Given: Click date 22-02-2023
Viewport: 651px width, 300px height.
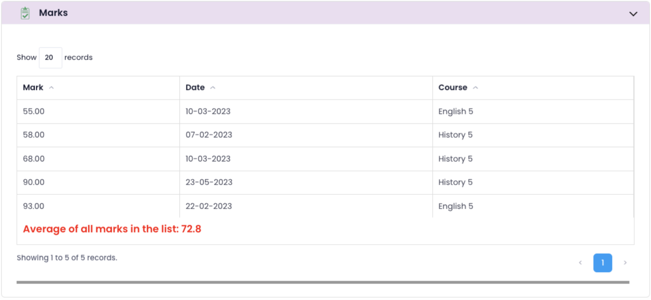Looking at the screenshot, I should click(209, 206).
